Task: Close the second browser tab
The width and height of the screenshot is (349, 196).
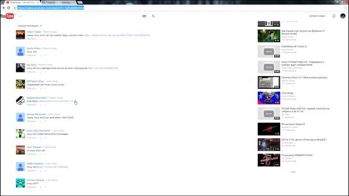Action: 74,2
